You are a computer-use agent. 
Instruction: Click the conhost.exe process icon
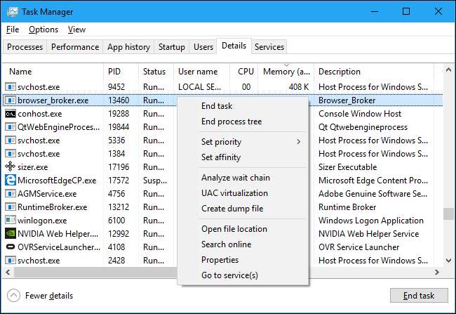tap(11, 113)
